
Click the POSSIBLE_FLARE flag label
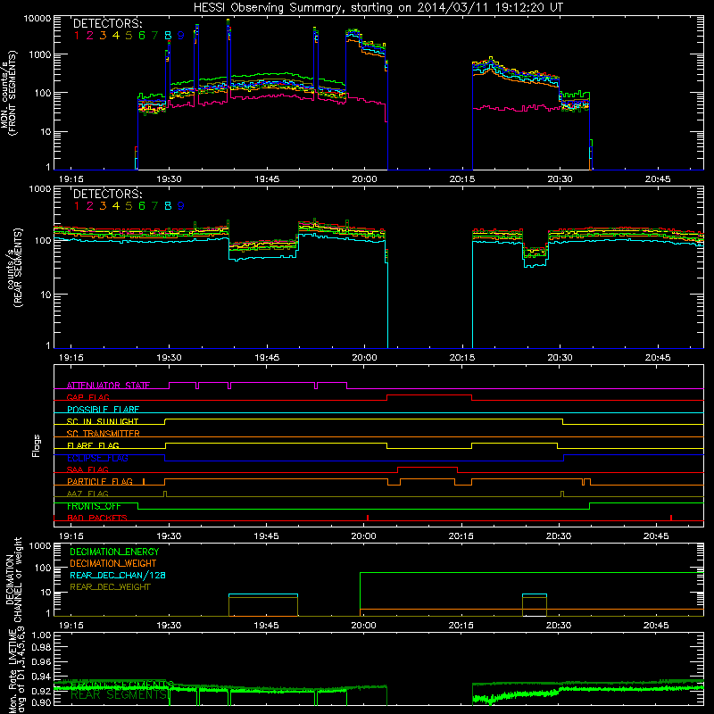click(103, 410)
